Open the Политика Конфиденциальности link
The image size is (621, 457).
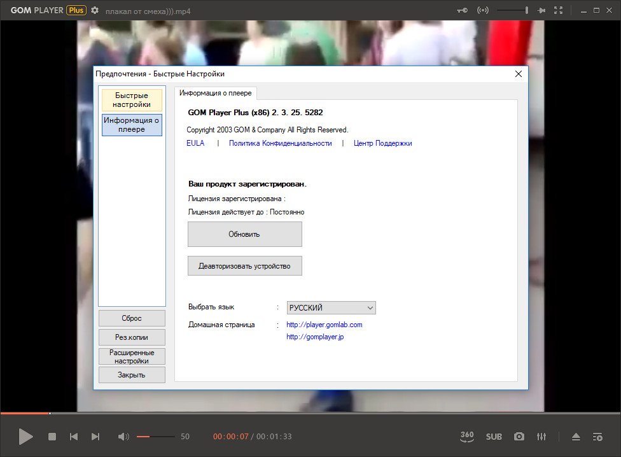pyautogui.click(x=281, y=143)
